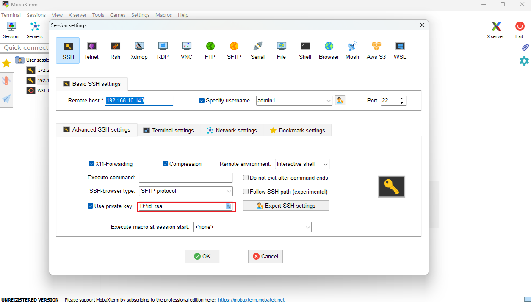Increase the Port number stepper
Image resolution: width=531 pixels, height=302 pixels.
[x=402, y=98]
